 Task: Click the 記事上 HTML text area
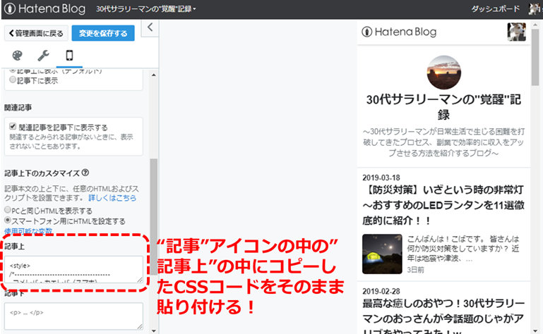(73, 269)
